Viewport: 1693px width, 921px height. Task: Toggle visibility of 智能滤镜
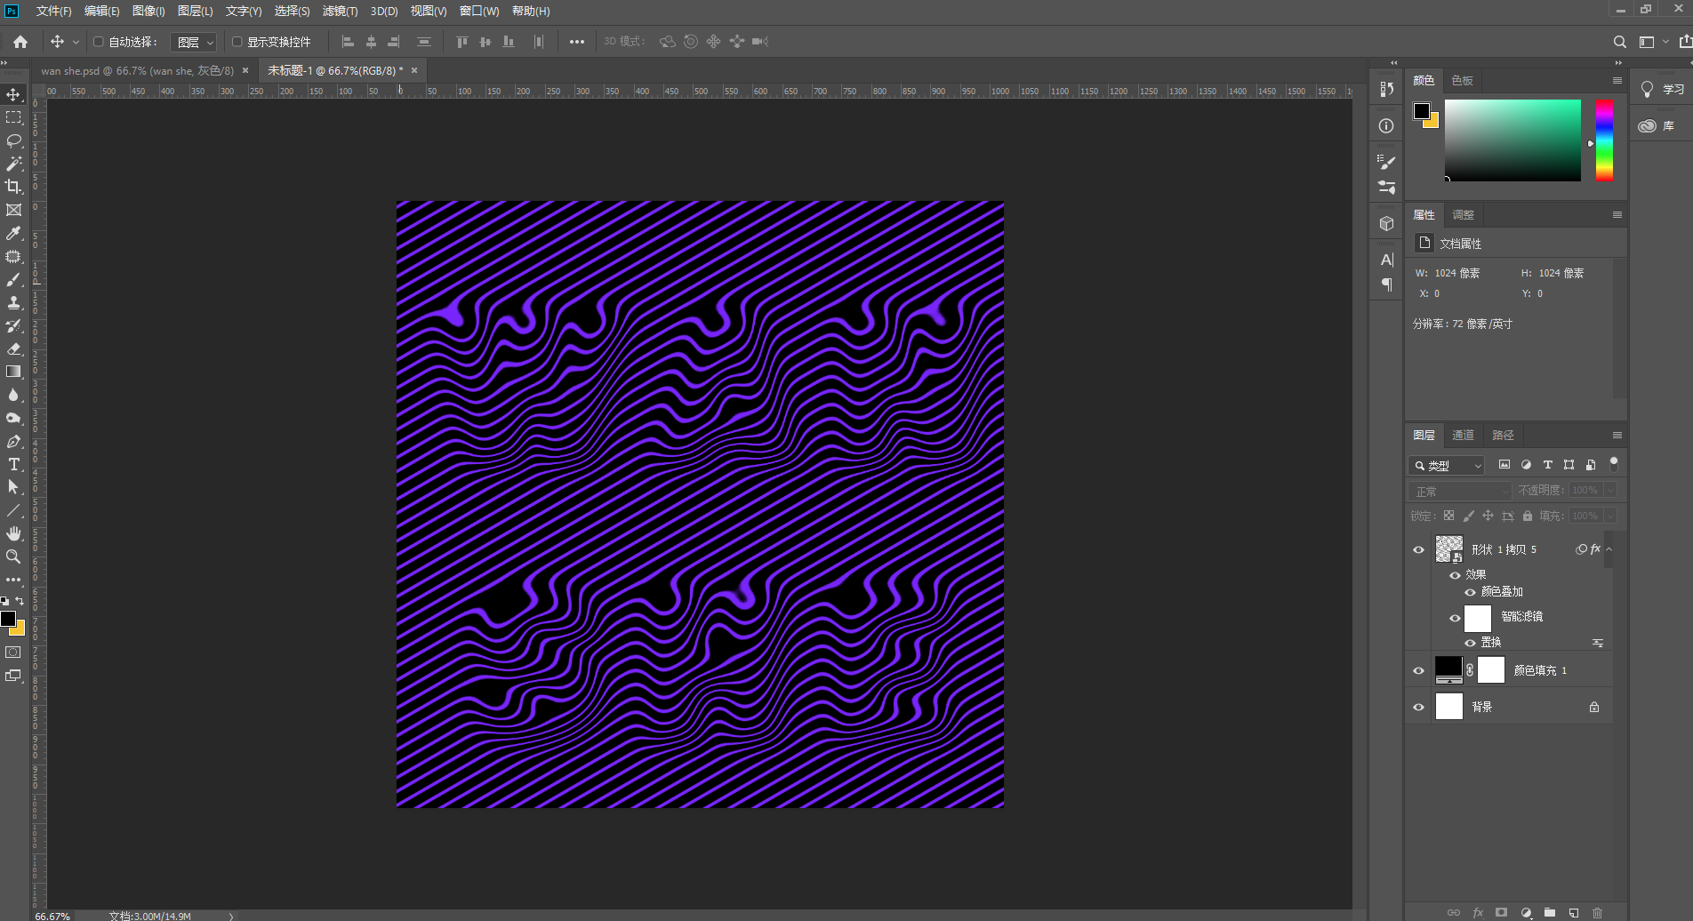click(1455, 618)
